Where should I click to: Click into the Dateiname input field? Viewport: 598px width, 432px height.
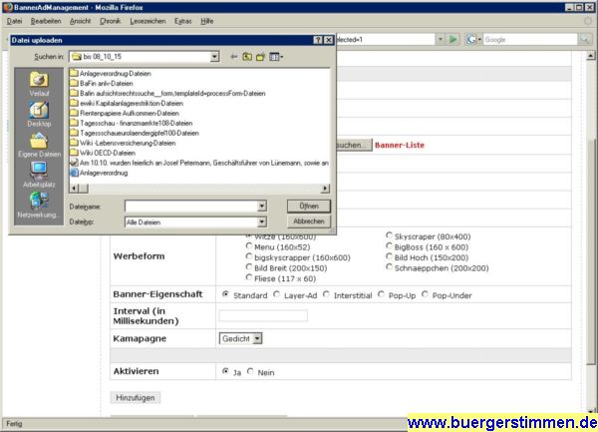[191, 207]
